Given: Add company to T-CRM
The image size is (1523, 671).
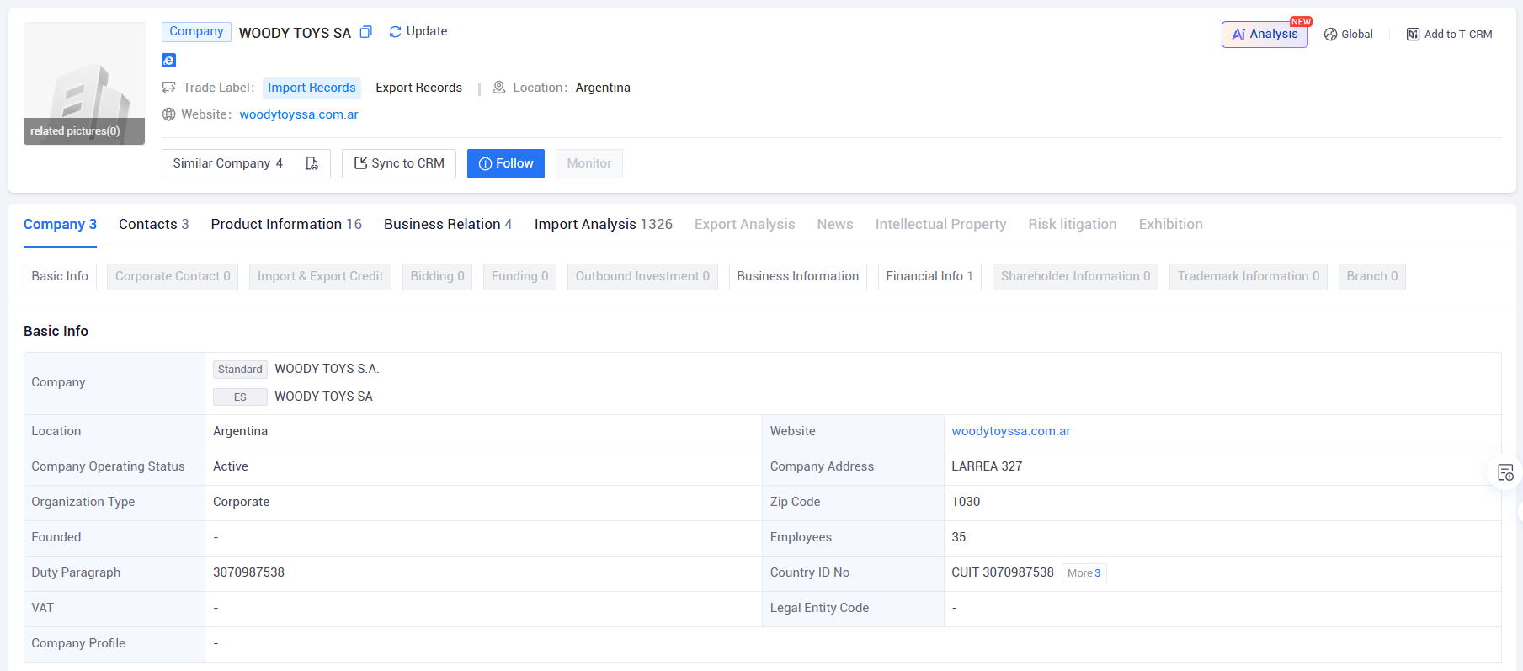Looking at the screenshot, I should [1449, 35].
